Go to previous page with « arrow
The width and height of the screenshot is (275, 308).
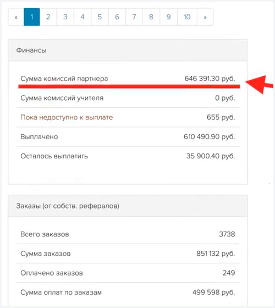tap(16, 17)
